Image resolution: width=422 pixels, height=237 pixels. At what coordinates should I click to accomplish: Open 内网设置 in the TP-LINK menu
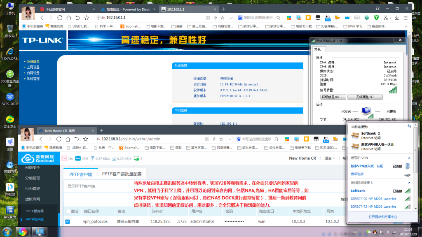[x=33, y=73]
